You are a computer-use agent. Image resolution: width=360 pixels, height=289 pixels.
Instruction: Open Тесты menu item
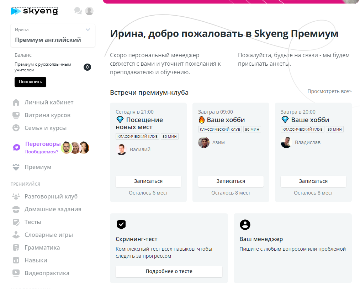(x=33, y=222)
